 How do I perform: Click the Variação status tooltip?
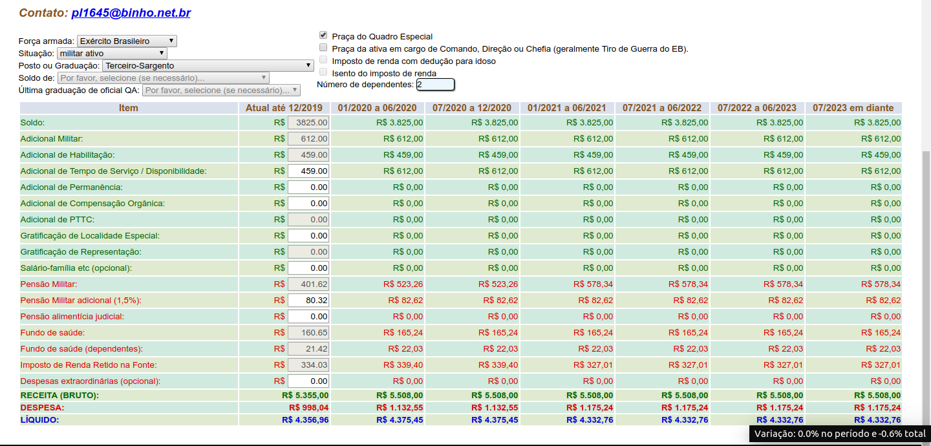tap(840, 434)
